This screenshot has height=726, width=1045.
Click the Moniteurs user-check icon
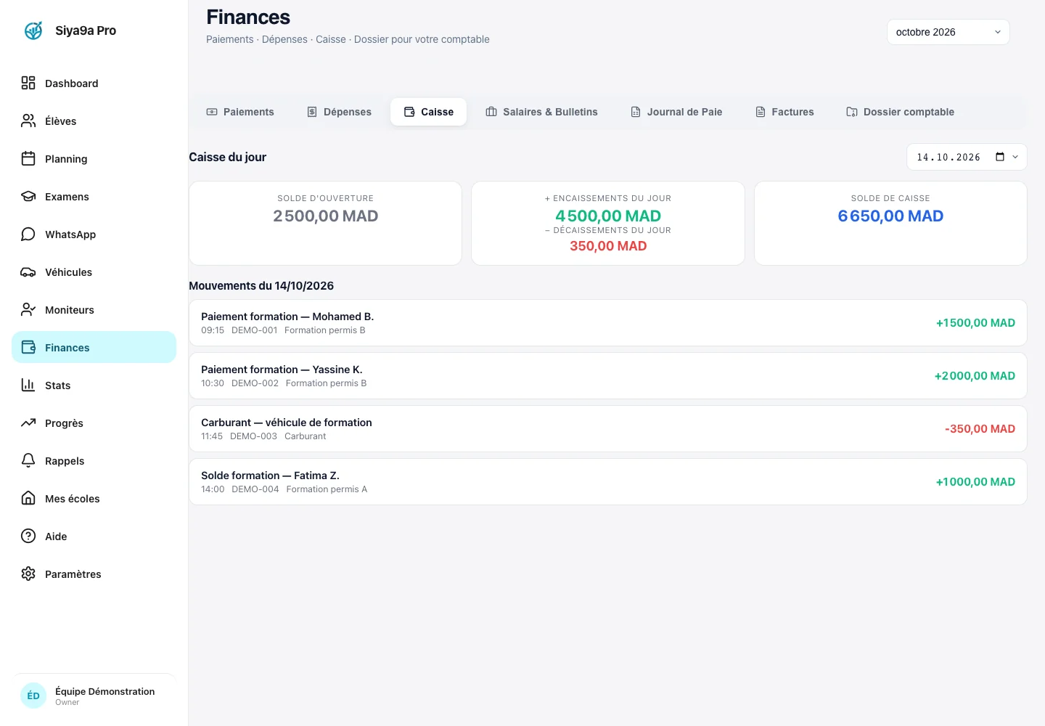point(28,309)
